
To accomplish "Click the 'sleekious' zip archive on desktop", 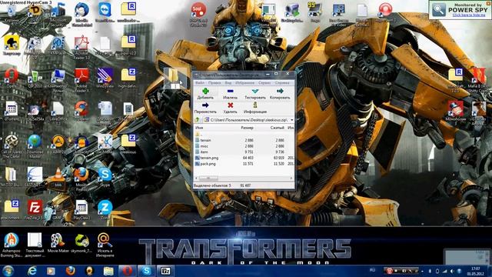I will point(128,145).
